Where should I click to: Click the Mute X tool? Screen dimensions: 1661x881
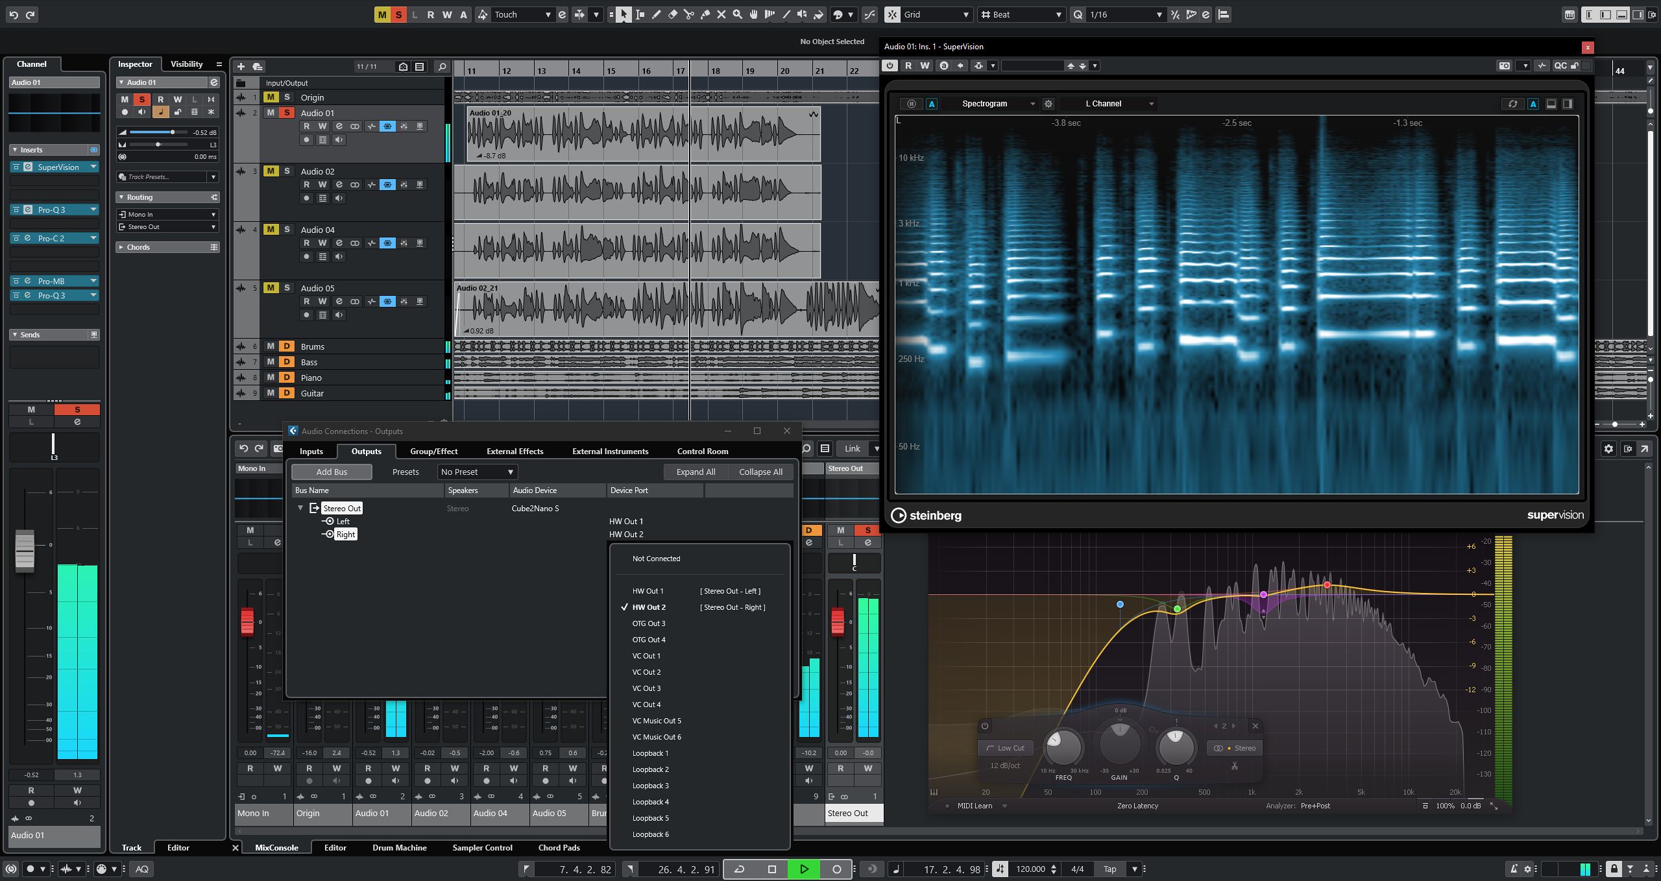(x=721, y=14)
